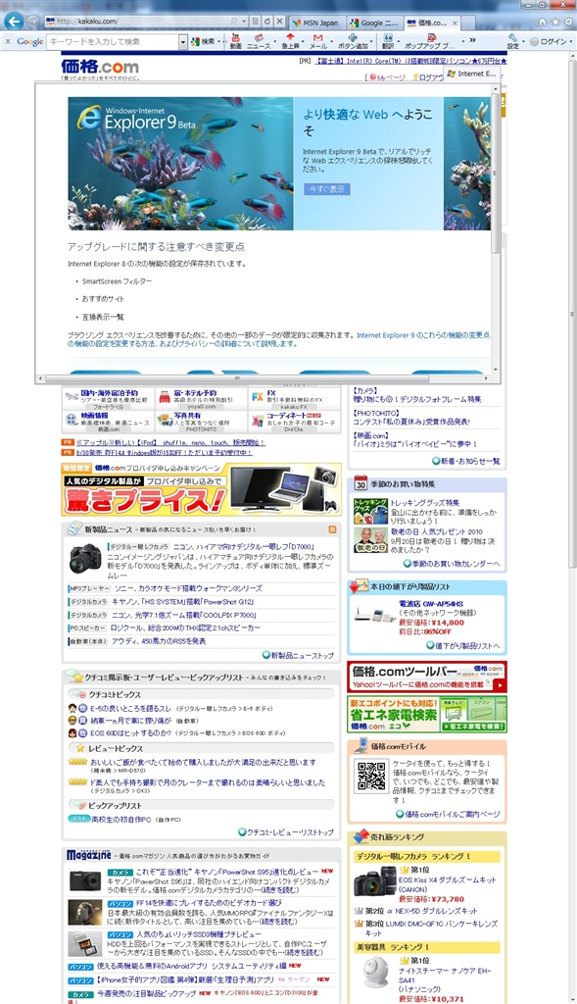Expand the Google toolbar overflow chevron
This screenshot has height=1004, width=577.
point(473,40)
